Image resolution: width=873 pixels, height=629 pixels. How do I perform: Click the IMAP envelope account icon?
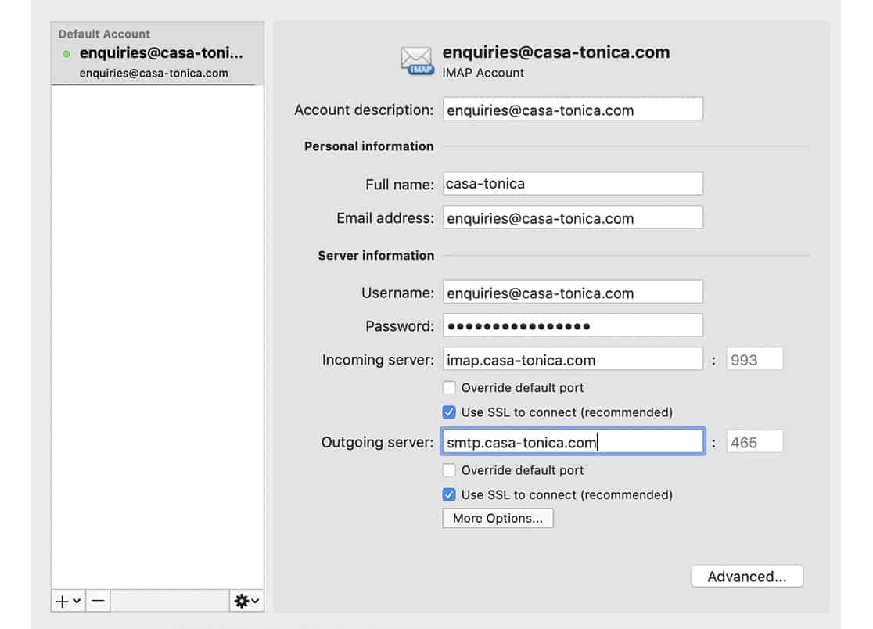[x=416, y=61]
